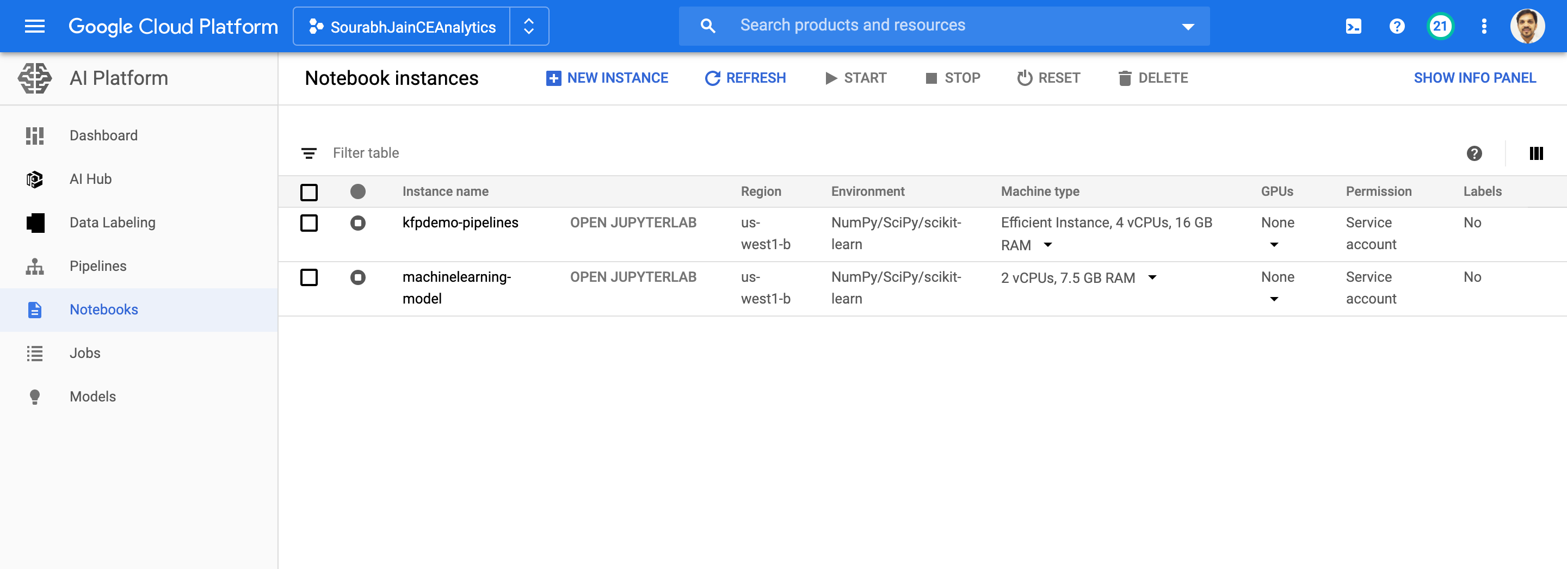Select all notebook instances checkbox
Screen dimensions: 1567x569
pyautogui.click(x=309, y=192)
